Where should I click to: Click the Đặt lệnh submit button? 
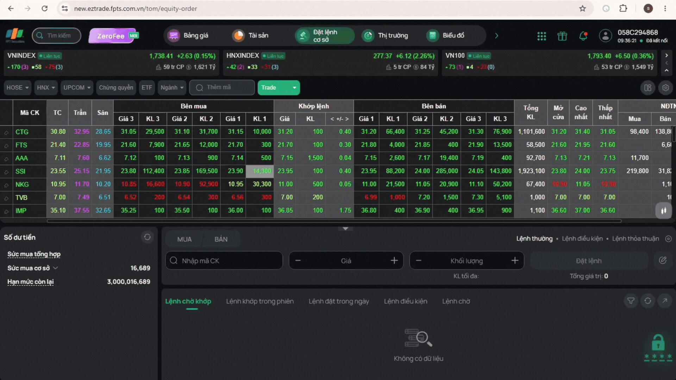coord(589,261)
